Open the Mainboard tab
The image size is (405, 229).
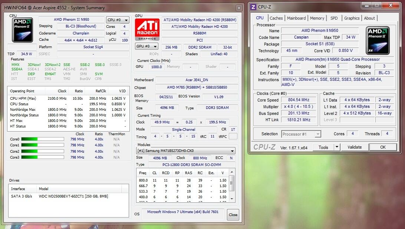296,18
